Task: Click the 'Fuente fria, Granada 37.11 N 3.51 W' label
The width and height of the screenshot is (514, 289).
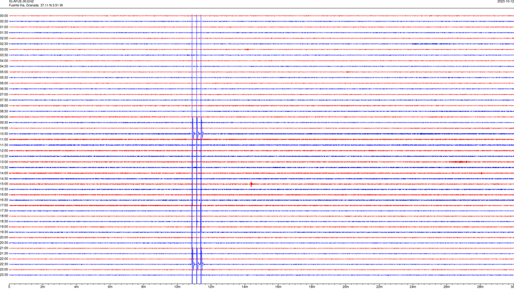Action: pos(36,5)
